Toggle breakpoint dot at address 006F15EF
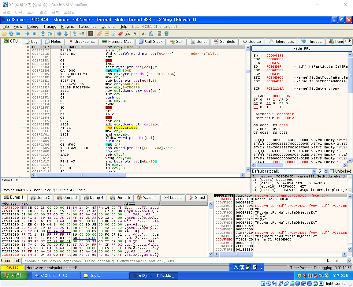Screen dimensions: 353x287 click(x=28, y=91)
